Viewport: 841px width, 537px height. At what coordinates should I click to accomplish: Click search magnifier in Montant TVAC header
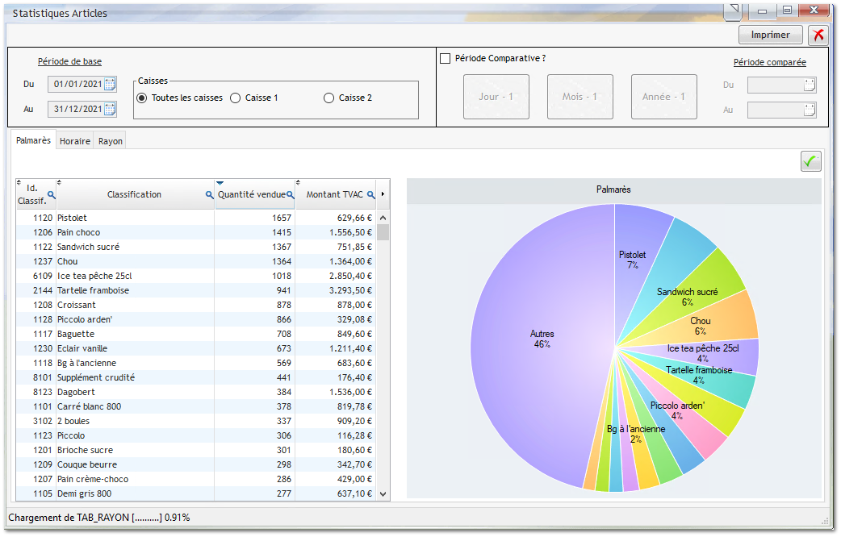coord(371,195)
